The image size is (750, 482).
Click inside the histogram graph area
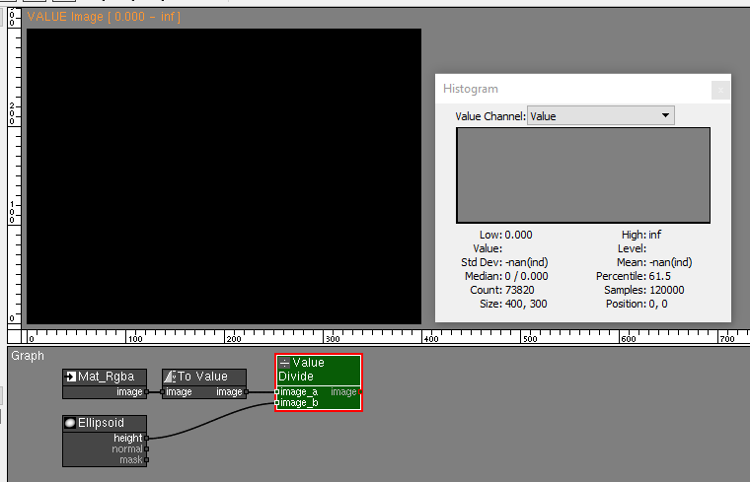pyautogui.click(x=582, y=174)
